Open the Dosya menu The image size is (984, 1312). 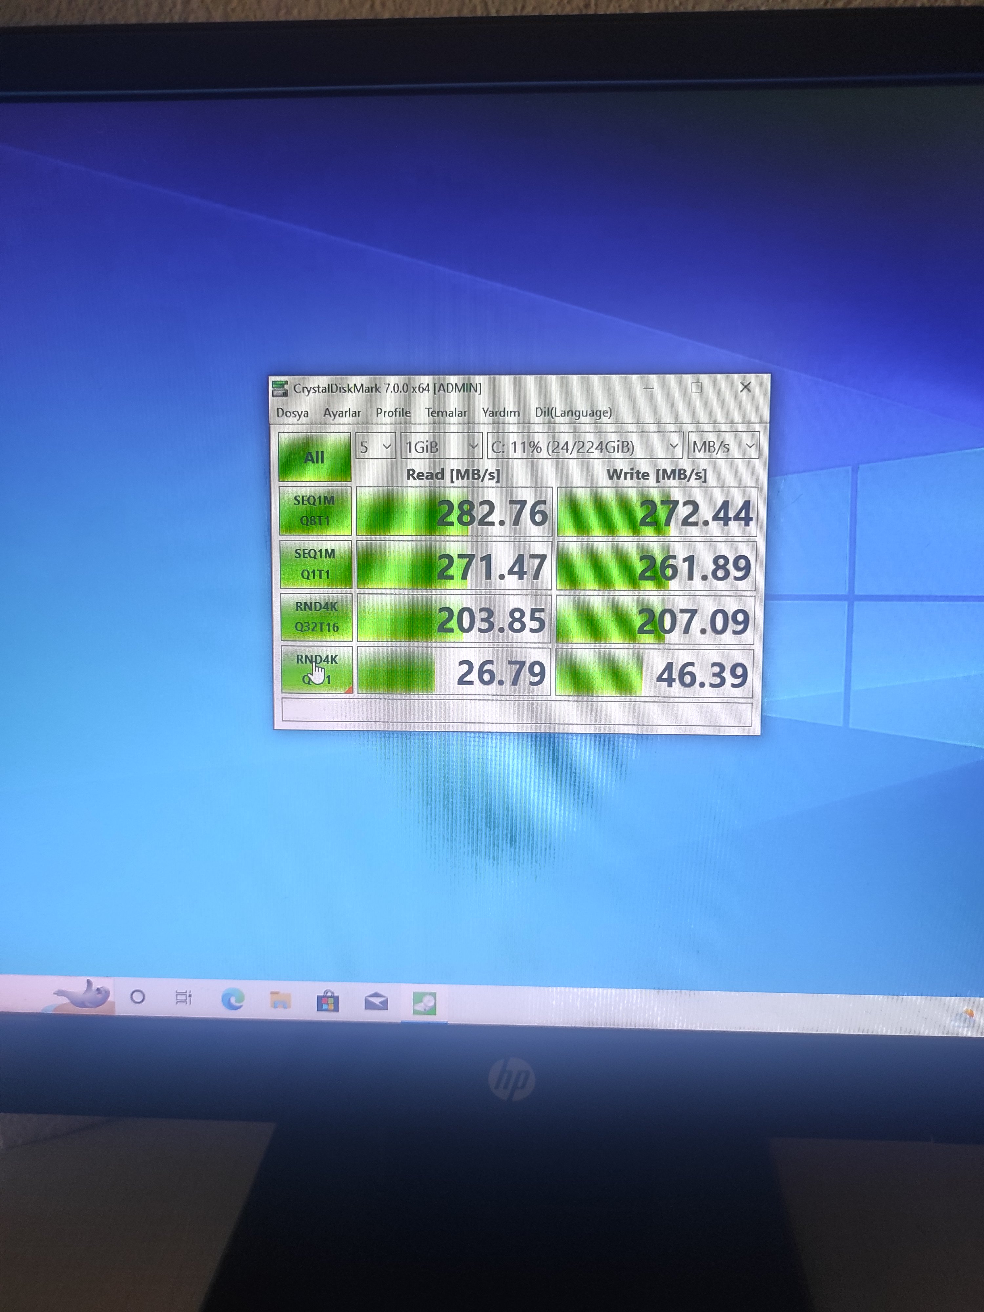(293, 413)
